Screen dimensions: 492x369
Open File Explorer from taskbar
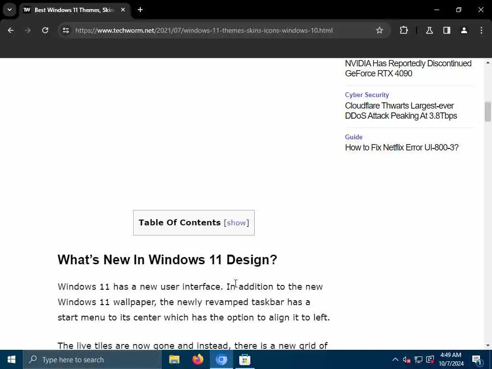pyautogui.click(x=174, y=359)
